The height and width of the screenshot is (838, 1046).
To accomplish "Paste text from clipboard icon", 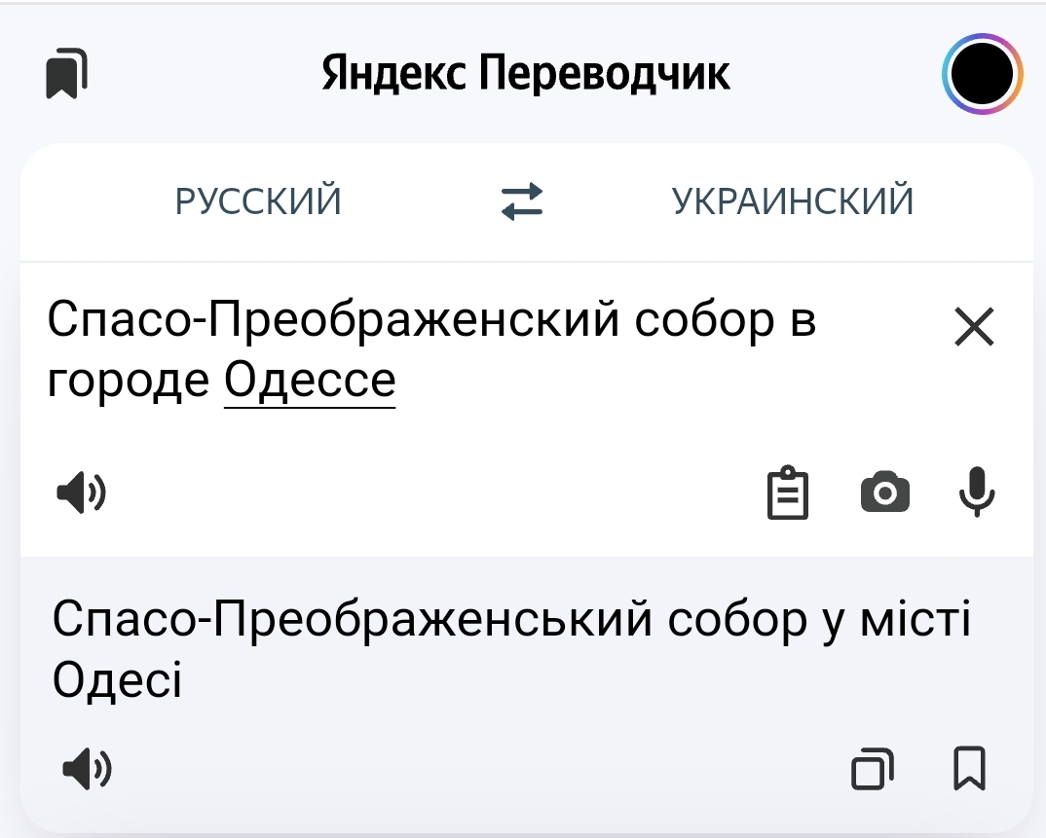I will 787,493.
